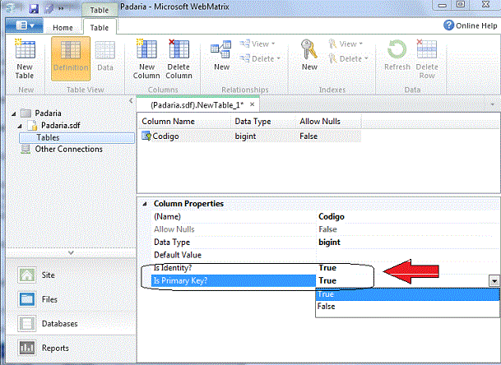This screenshot has width=501, height=365.
Task: Create a New relationship
Action: [x=221, y=55]
